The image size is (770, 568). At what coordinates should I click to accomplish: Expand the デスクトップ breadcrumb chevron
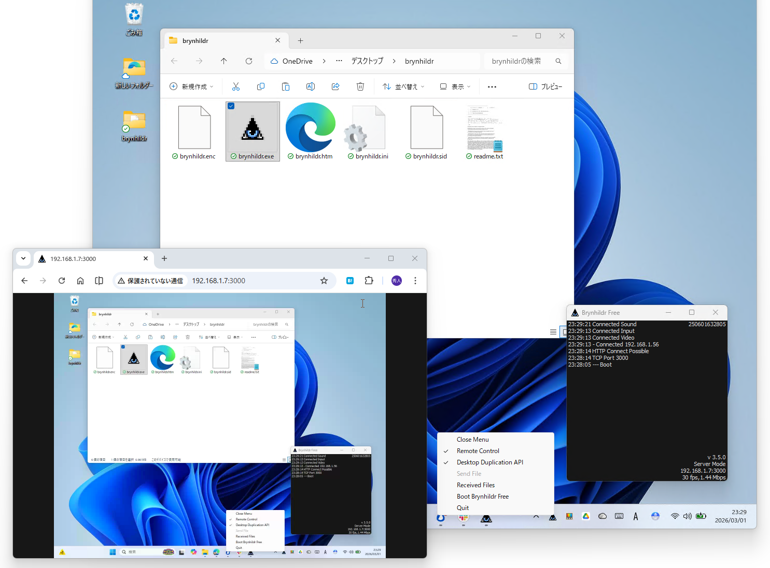tap(394, 61)
